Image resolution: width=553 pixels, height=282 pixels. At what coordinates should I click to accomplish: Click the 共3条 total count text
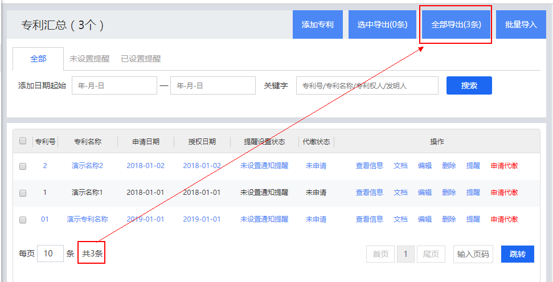coord(92,254)
